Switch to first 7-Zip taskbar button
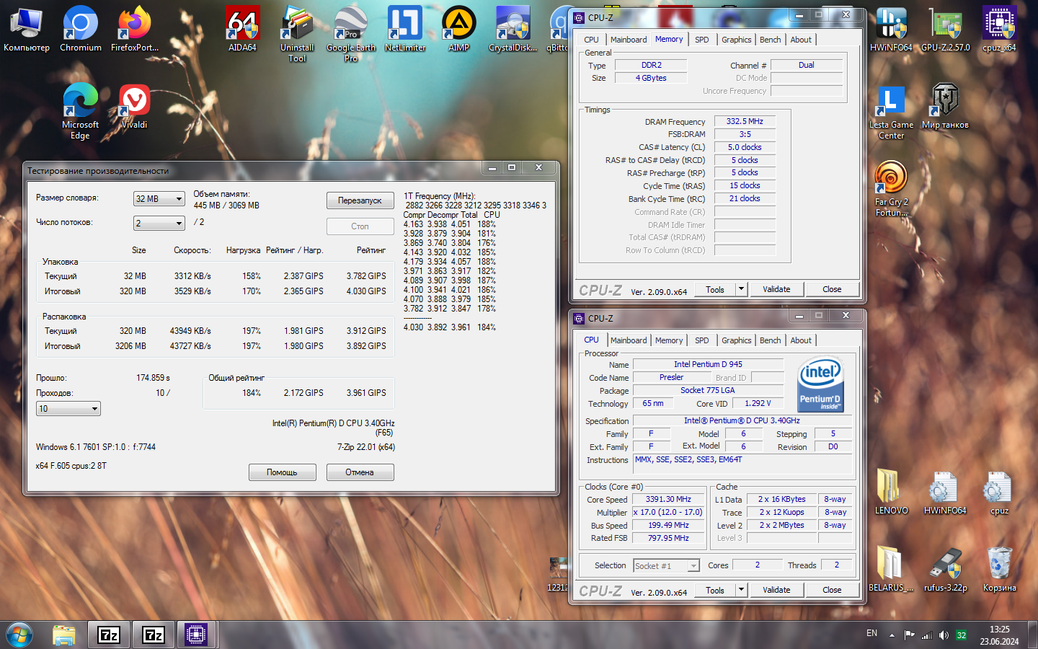This screenshot has width=1038, height=649. click(x=109, y=635)
